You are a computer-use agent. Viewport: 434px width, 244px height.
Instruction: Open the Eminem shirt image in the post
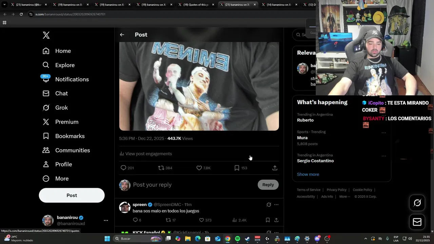(x=199, y=86)
